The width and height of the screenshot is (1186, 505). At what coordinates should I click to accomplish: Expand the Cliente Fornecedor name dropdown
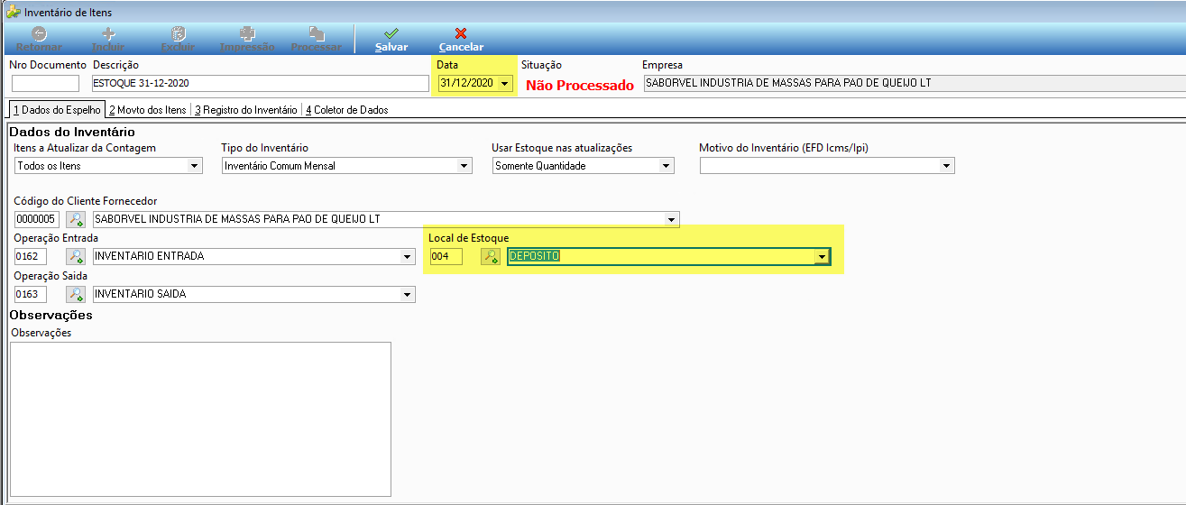click(x=672, y=219)
